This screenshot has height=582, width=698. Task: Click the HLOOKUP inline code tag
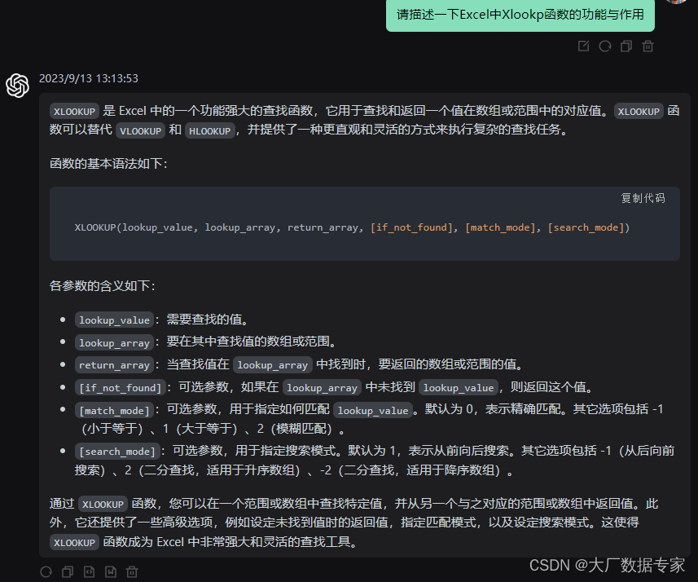coord(210,130)
